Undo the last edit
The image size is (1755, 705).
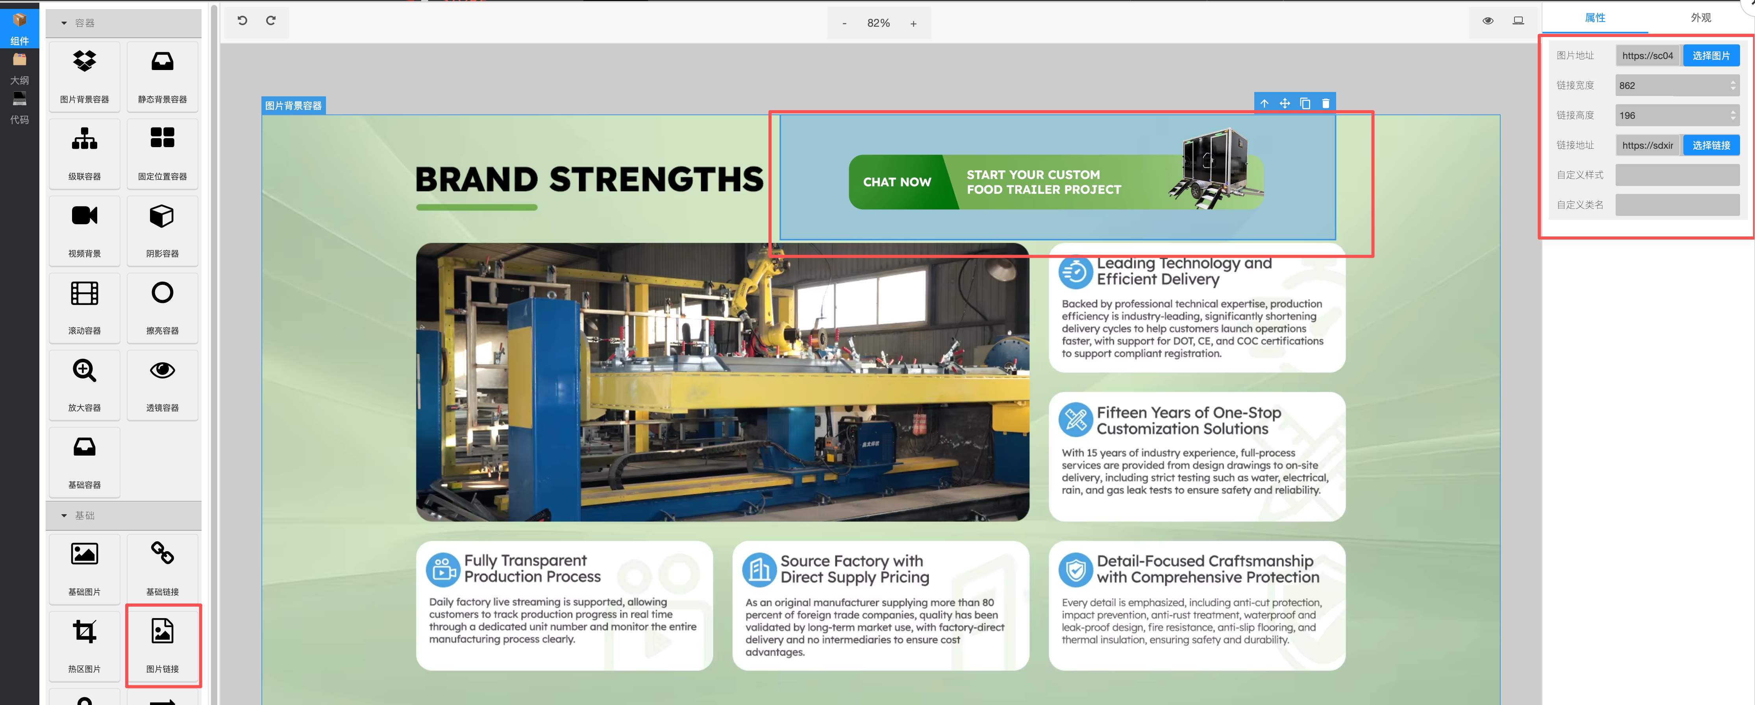coord(242,21)
